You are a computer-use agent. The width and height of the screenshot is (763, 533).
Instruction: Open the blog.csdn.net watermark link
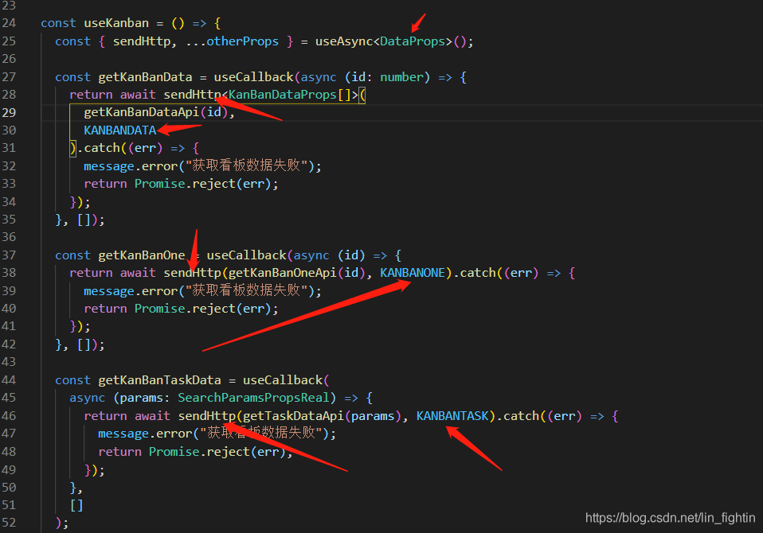click(670, 518)
